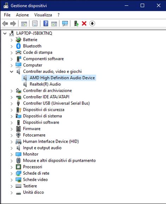Select the Dispositivi software label
166x204 pixels.
pos(41,122)
